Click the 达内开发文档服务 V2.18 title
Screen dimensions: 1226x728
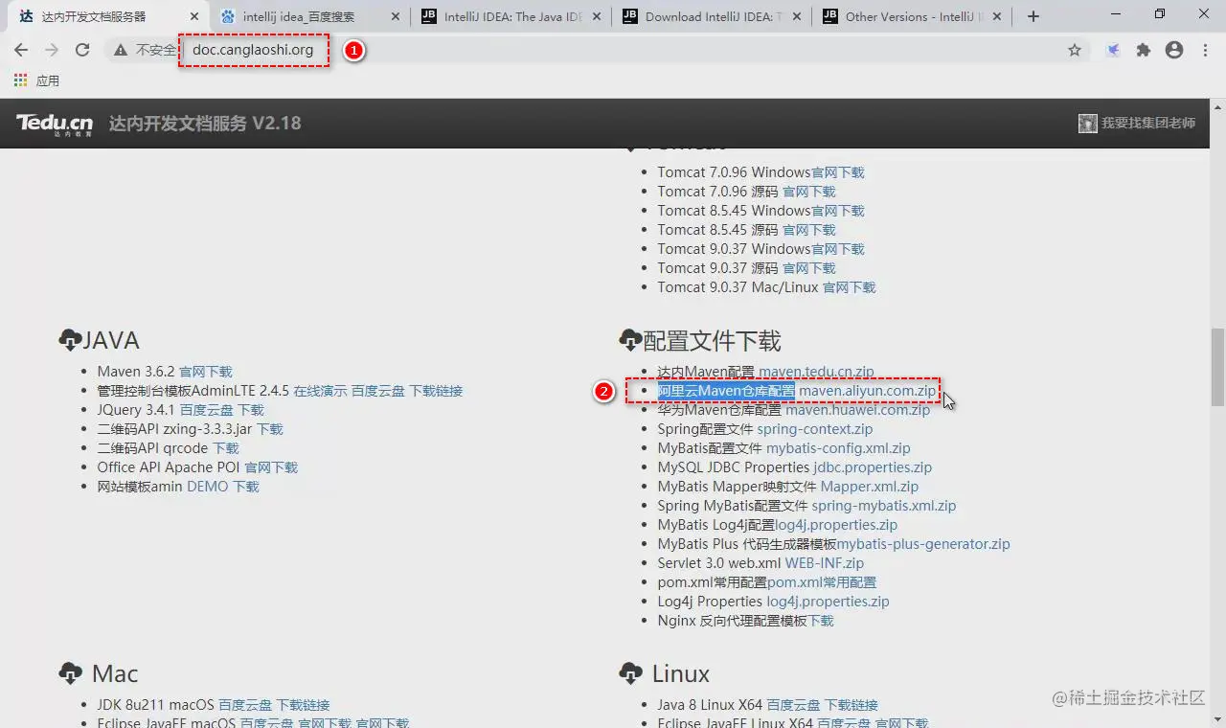coord(205,124)
